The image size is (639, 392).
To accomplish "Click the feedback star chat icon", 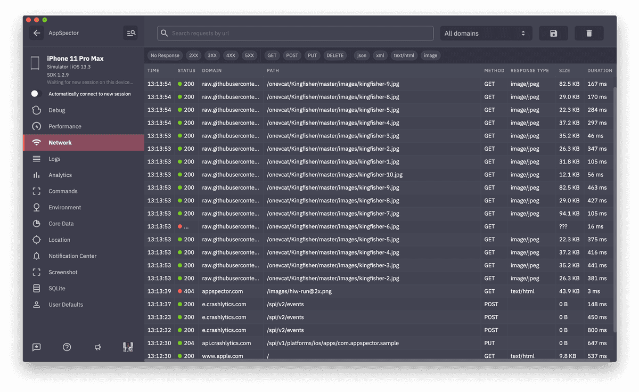I will click(36, 347).
